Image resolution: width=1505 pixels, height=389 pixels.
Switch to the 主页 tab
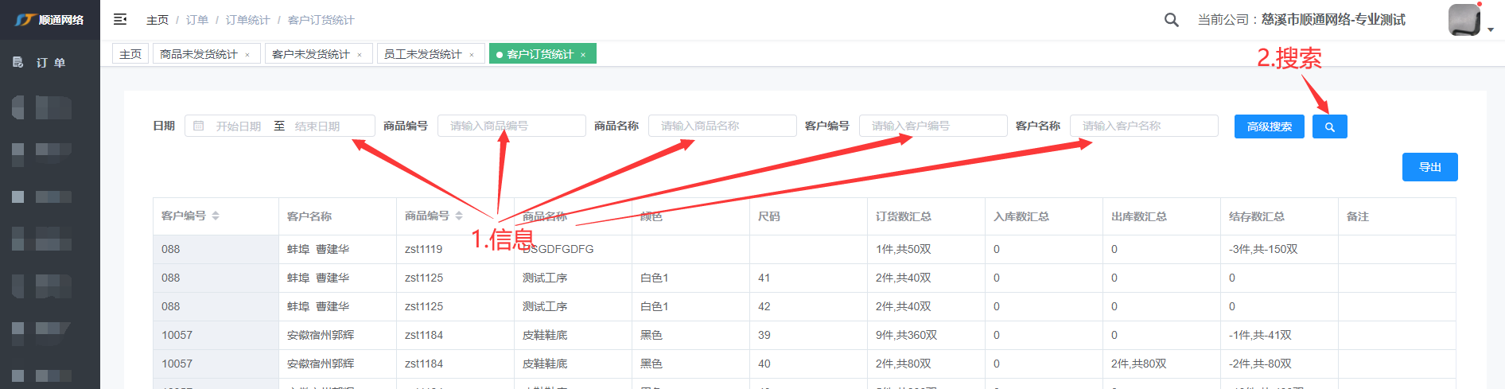pos(130,54)
